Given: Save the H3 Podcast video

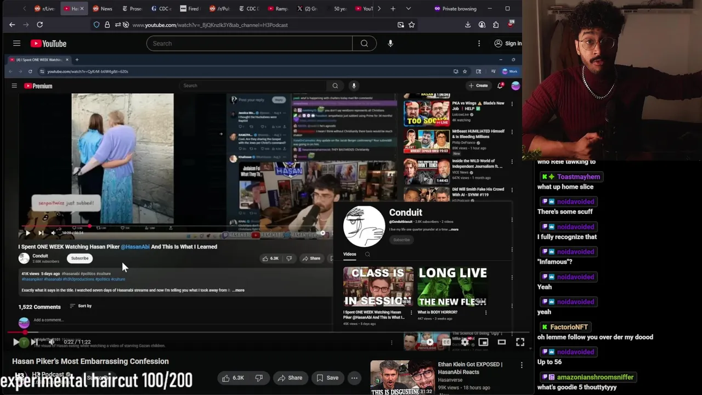Looking at the screenshot, I should [x=327, y=377].
